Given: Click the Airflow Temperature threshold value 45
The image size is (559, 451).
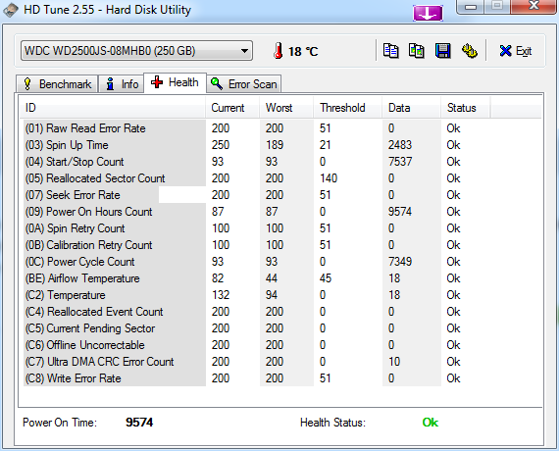Looking at the screenshot, I should point(326,278).
